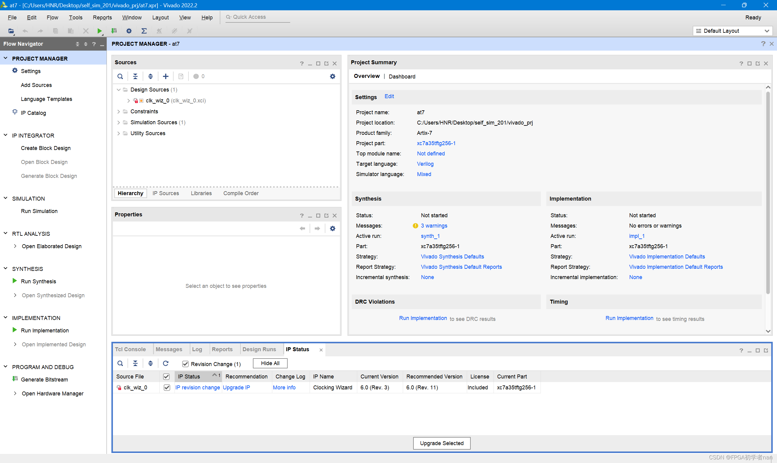Screen dimensions: 777x463
Task: Refresh the IP Status list
Action: click(x=166, y=364)
